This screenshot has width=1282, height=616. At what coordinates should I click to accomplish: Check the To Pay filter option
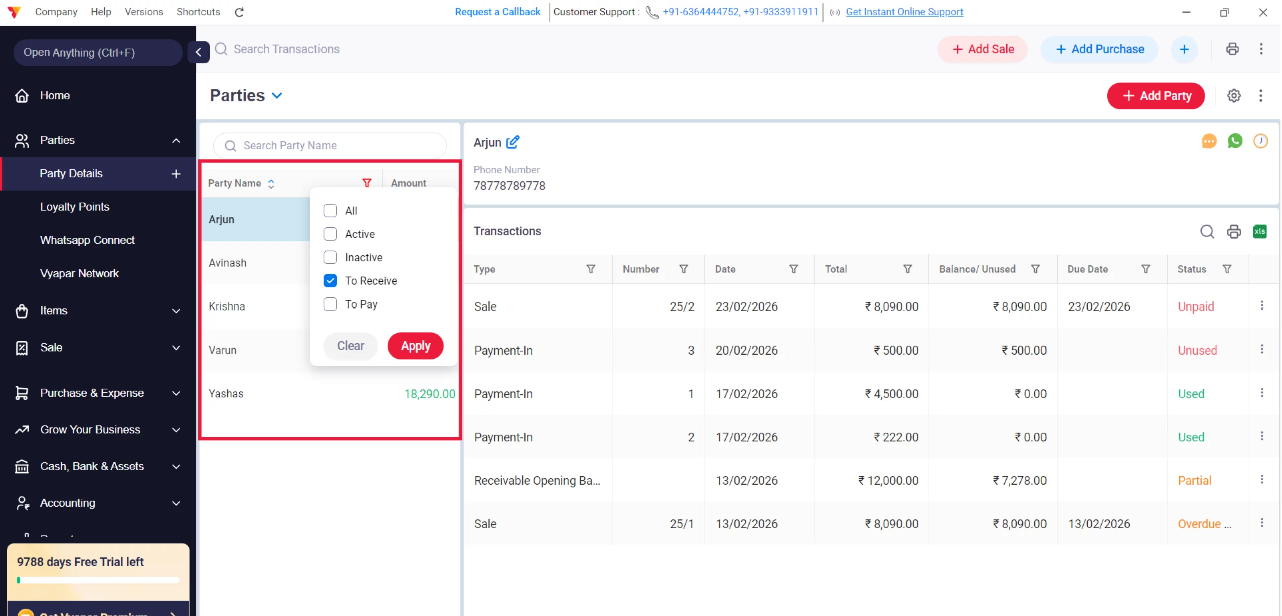(x=330, y=304)
